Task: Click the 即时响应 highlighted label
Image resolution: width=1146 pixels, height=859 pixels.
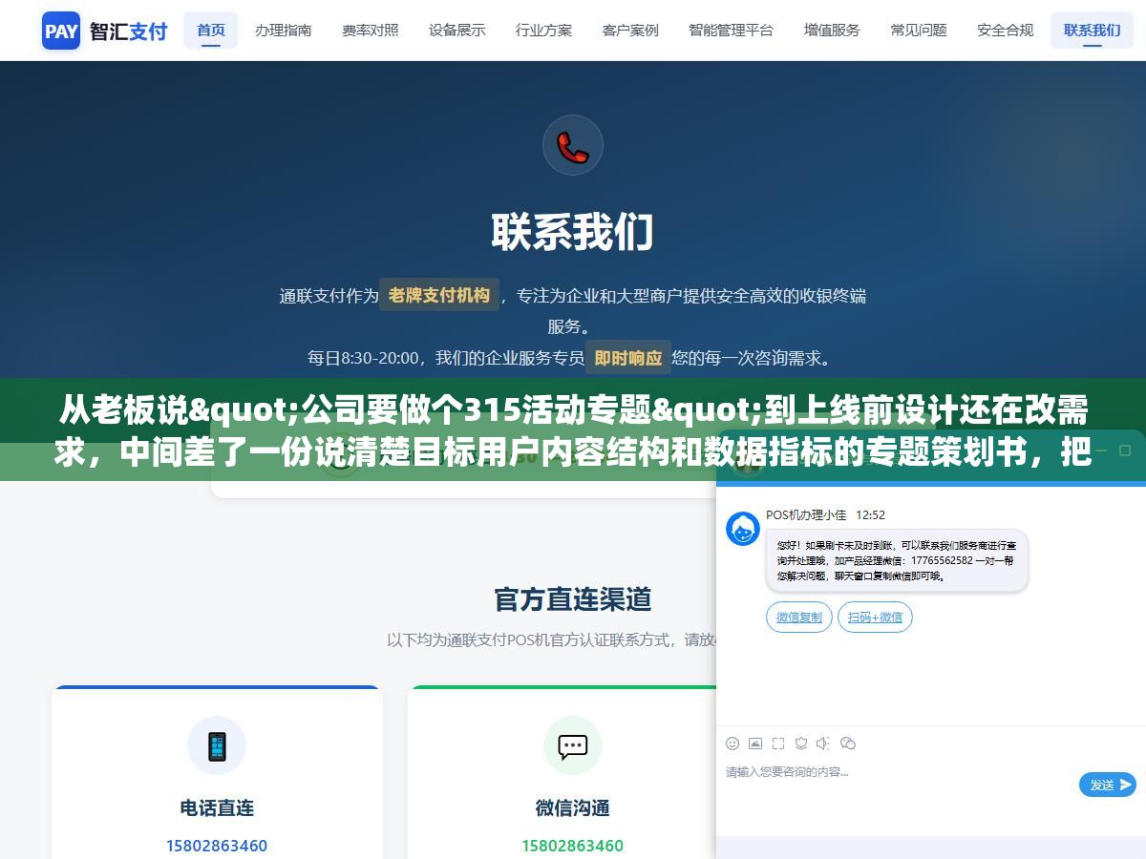Action: click(x=627, y=358)
